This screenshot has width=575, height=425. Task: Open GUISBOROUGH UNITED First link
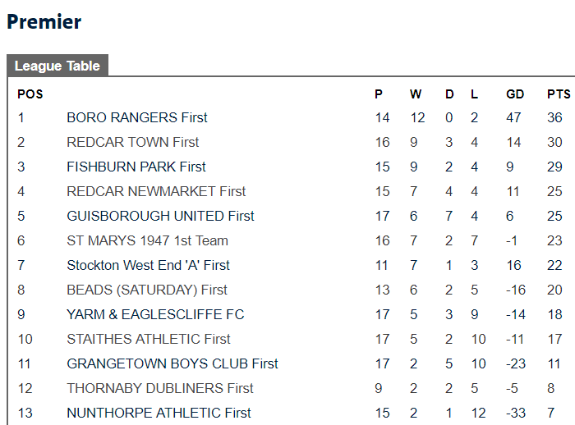click(x=160, y=216)
